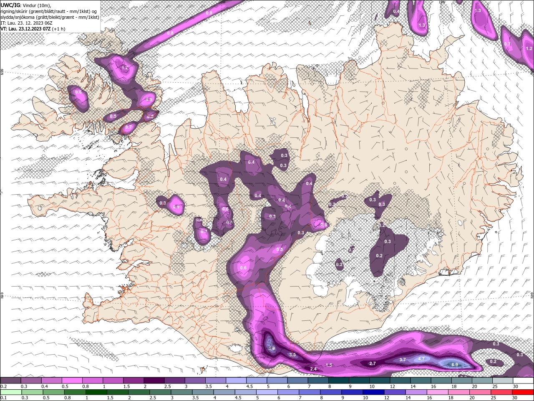Image resolution: width=534 pixels, height=401 pixels.
Task: Click the 2.4 snowfall value on the map
Action: click(313, 369)
